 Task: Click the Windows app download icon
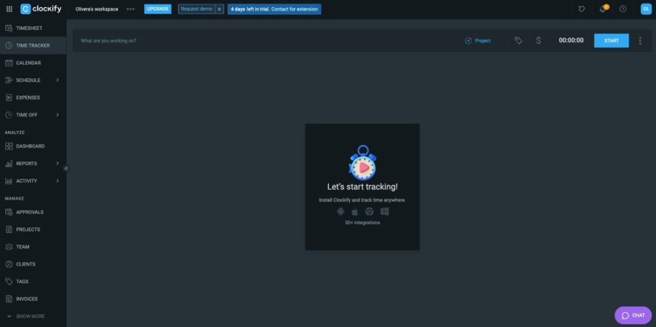385,212
